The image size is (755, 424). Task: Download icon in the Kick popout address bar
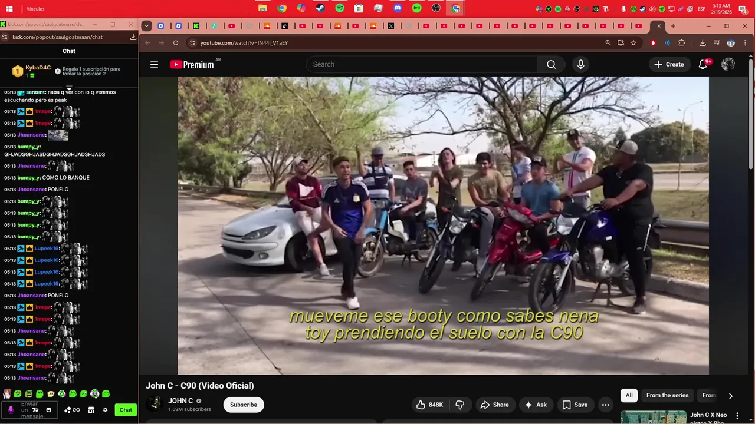coord(133,37)
